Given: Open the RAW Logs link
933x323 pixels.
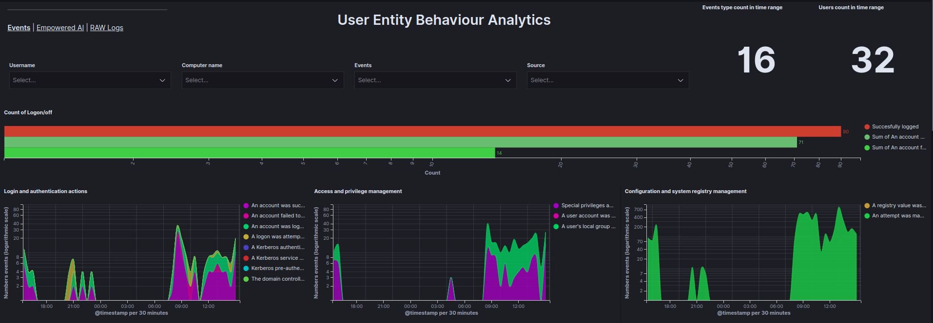Looking at the screenshot, I should (x=106, y=28).
